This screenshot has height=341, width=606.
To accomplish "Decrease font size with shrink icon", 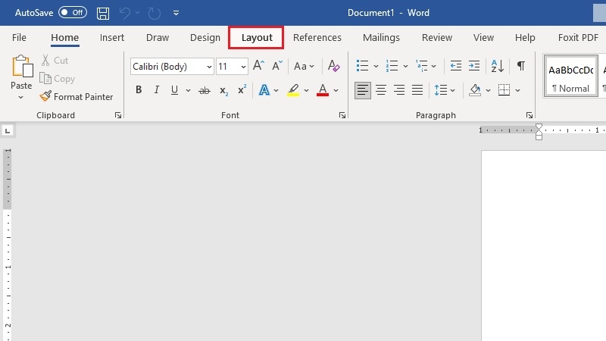I will click(x=277, y=66).
